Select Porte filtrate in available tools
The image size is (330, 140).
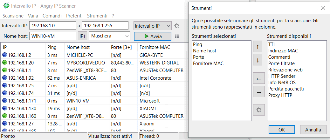(281, 63)
